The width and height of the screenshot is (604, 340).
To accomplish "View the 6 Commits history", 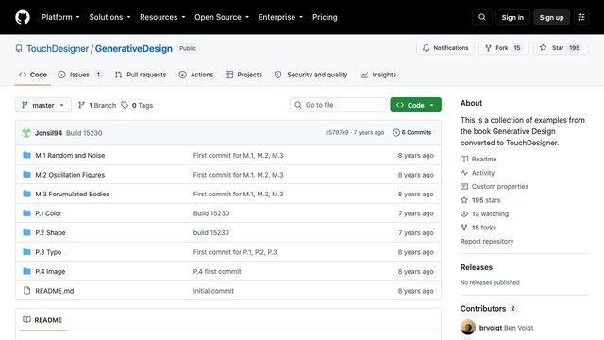I will [411, 132].
